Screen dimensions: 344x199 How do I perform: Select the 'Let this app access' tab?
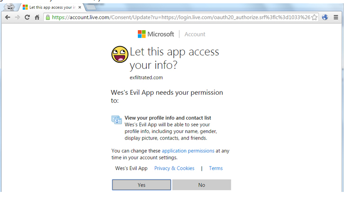pos(50,7)
